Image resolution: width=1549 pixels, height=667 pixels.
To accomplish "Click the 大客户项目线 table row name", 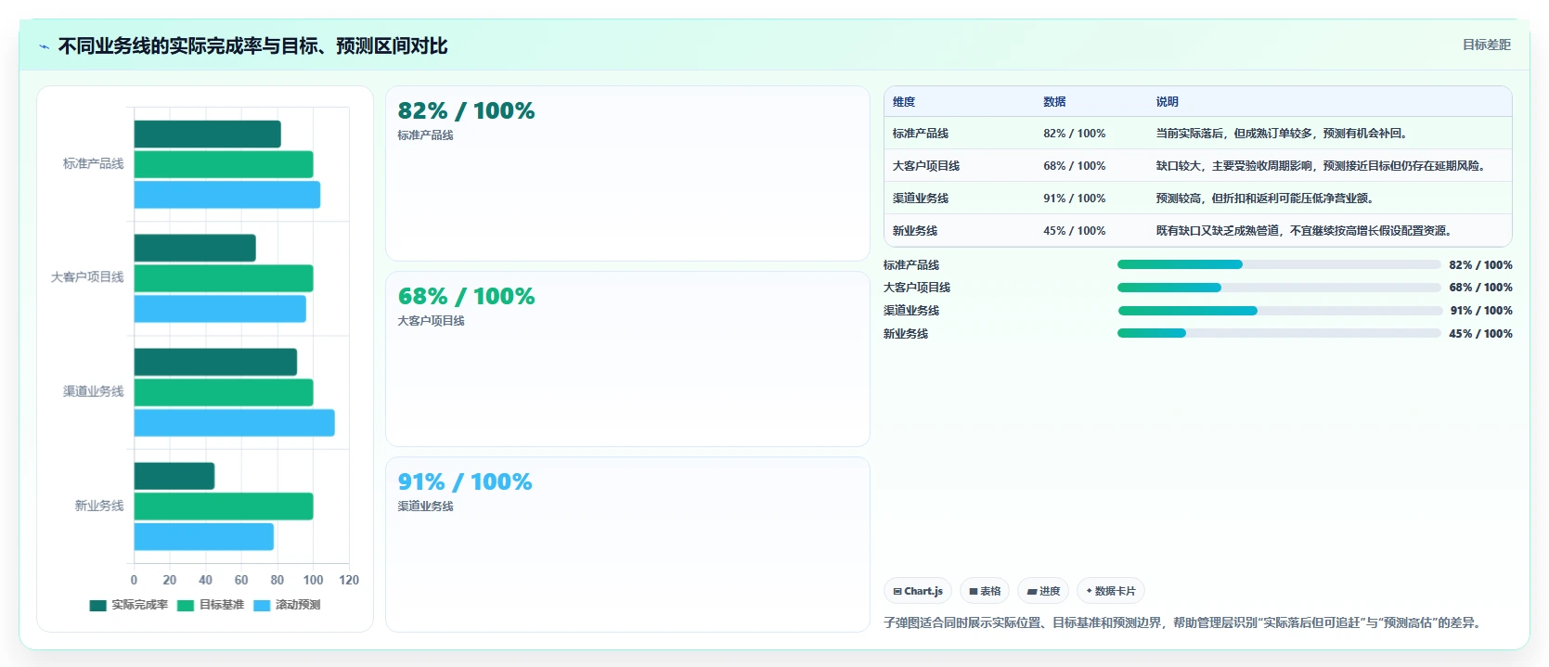I will coord(926,166).
